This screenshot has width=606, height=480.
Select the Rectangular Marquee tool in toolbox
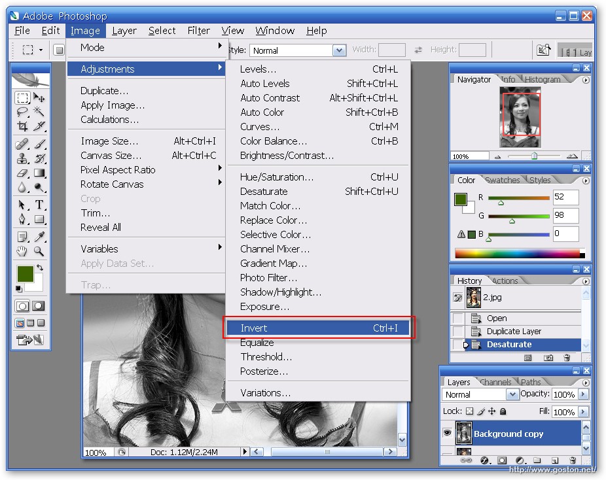coord(22,97)
